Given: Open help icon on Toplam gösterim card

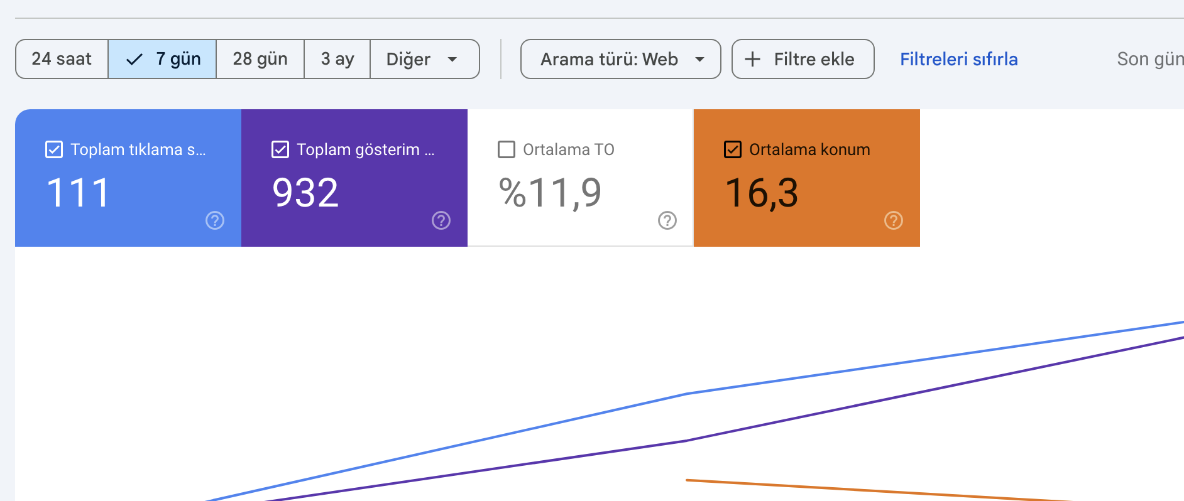Looking at the screenshot, I should (441, 220).
